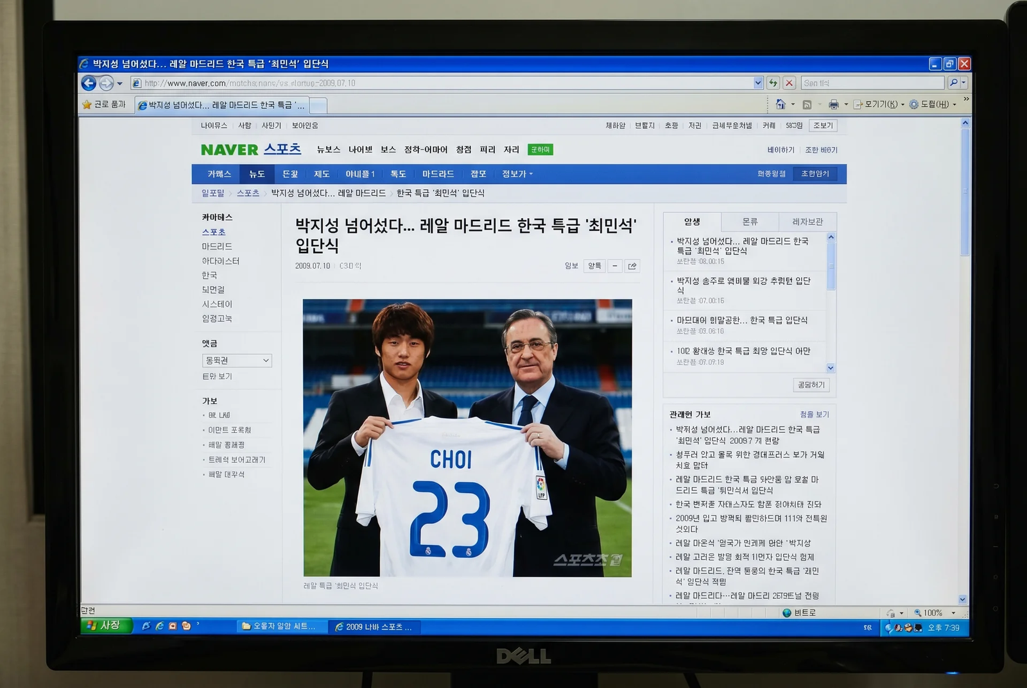Open the Home page icon in toolbar
The image size is (1027, 688).
[780, 104]
